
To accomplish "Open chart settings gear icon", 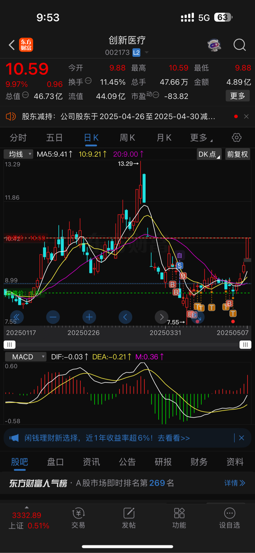I will [236, 138].
